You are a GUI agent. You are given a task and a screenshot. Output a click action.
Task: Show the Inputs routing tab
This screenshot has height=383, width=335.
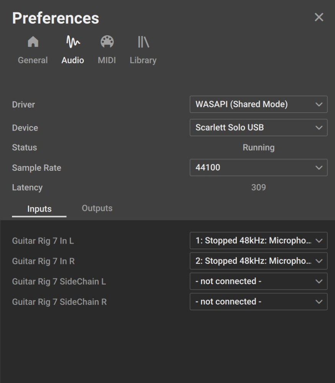pyautogui.click(x=39, y=209)
